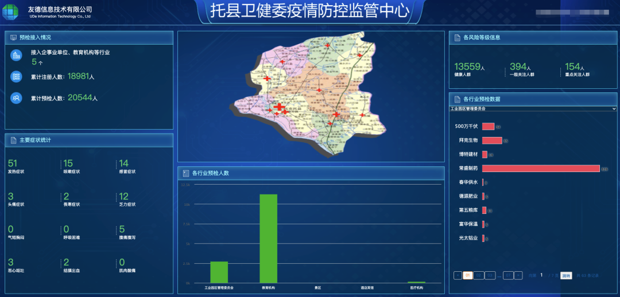Click the page number input field
The width and height of the screenshot is (620, 297).
(x=542, y=275)
